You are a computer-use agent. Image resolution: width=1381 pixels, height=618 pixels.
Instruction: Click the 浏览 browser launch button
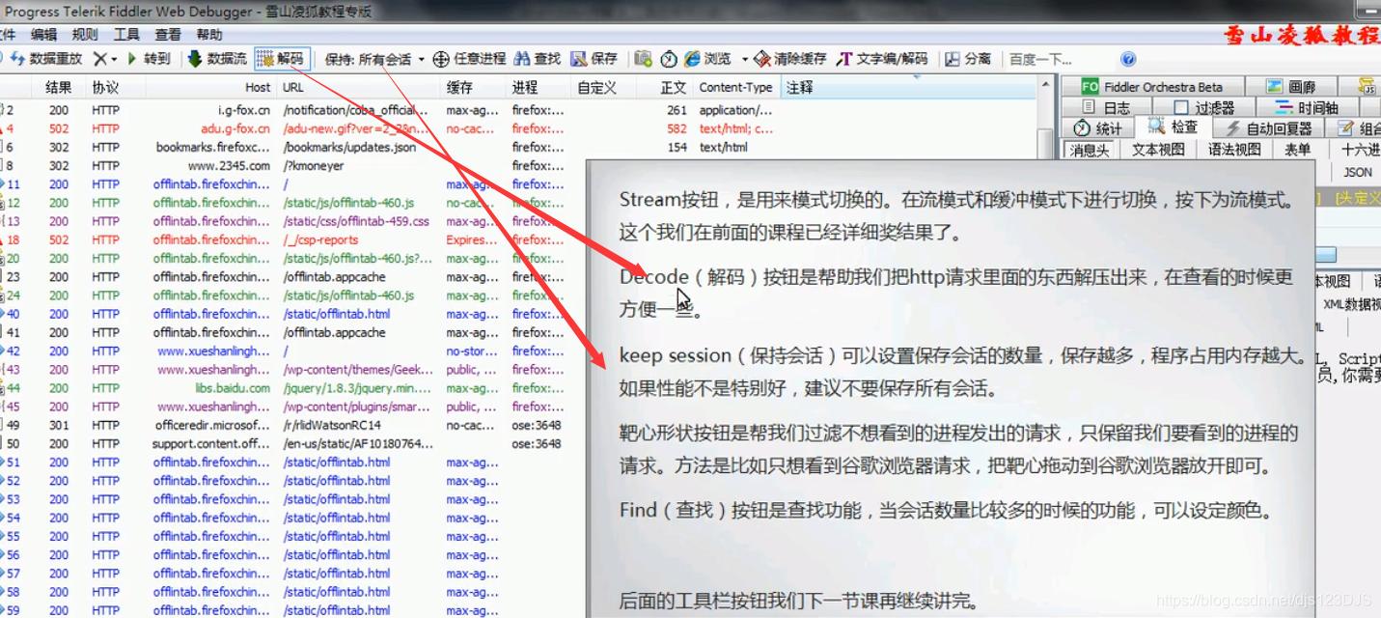pos(707,59)
